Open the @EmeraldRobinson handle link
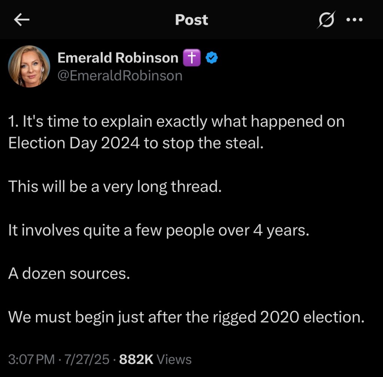Viewport: 383px width, 377px height. click(x=120, y=75)
